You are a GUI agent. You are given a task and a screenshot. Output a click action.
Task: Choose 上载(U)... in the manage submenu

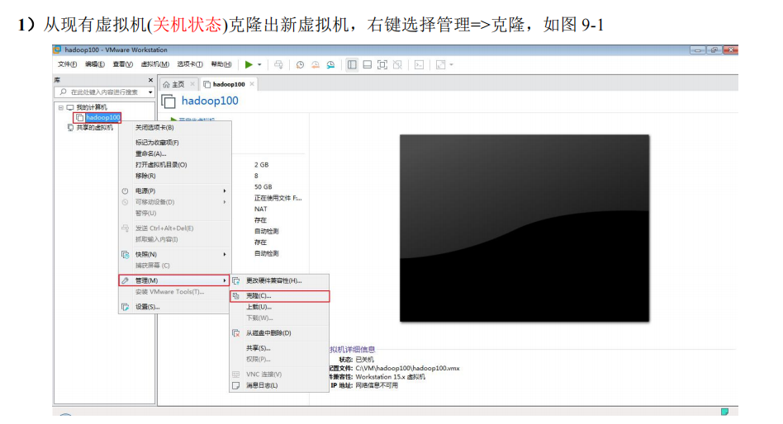click(279, 307)
